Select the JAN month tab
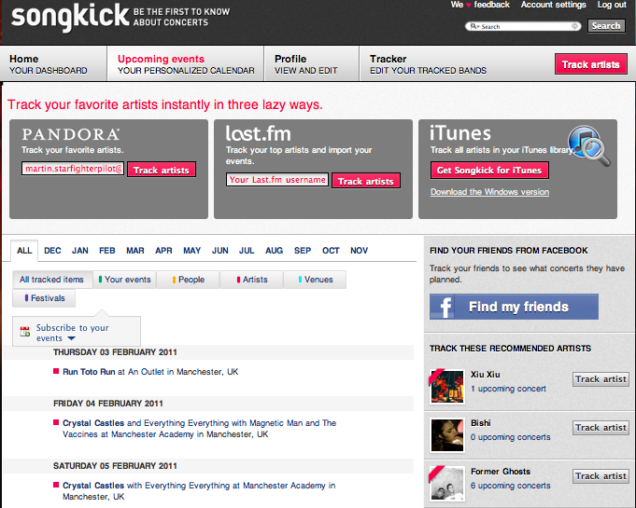Image resolution: width=636 pixels, height=508 pixels. point(80,251)
